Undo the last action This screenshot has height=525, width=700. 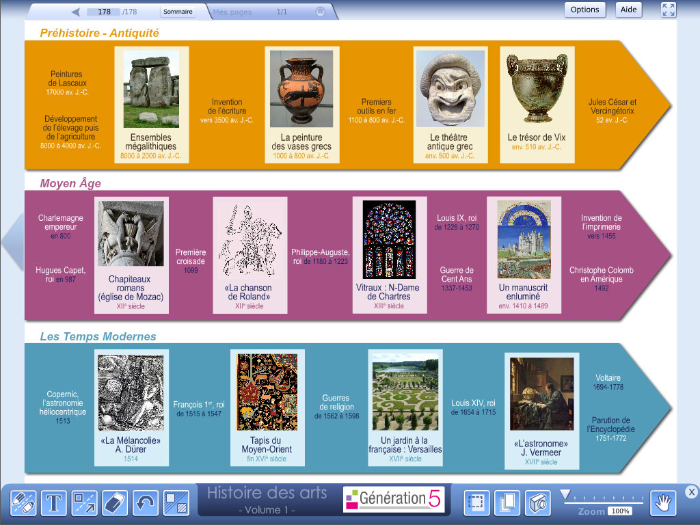[x=146, y=503]
